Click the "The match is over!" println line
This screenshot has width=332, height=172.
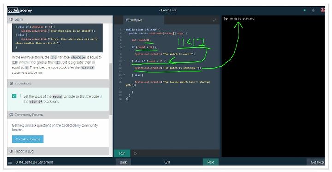[x=165, y=54]
